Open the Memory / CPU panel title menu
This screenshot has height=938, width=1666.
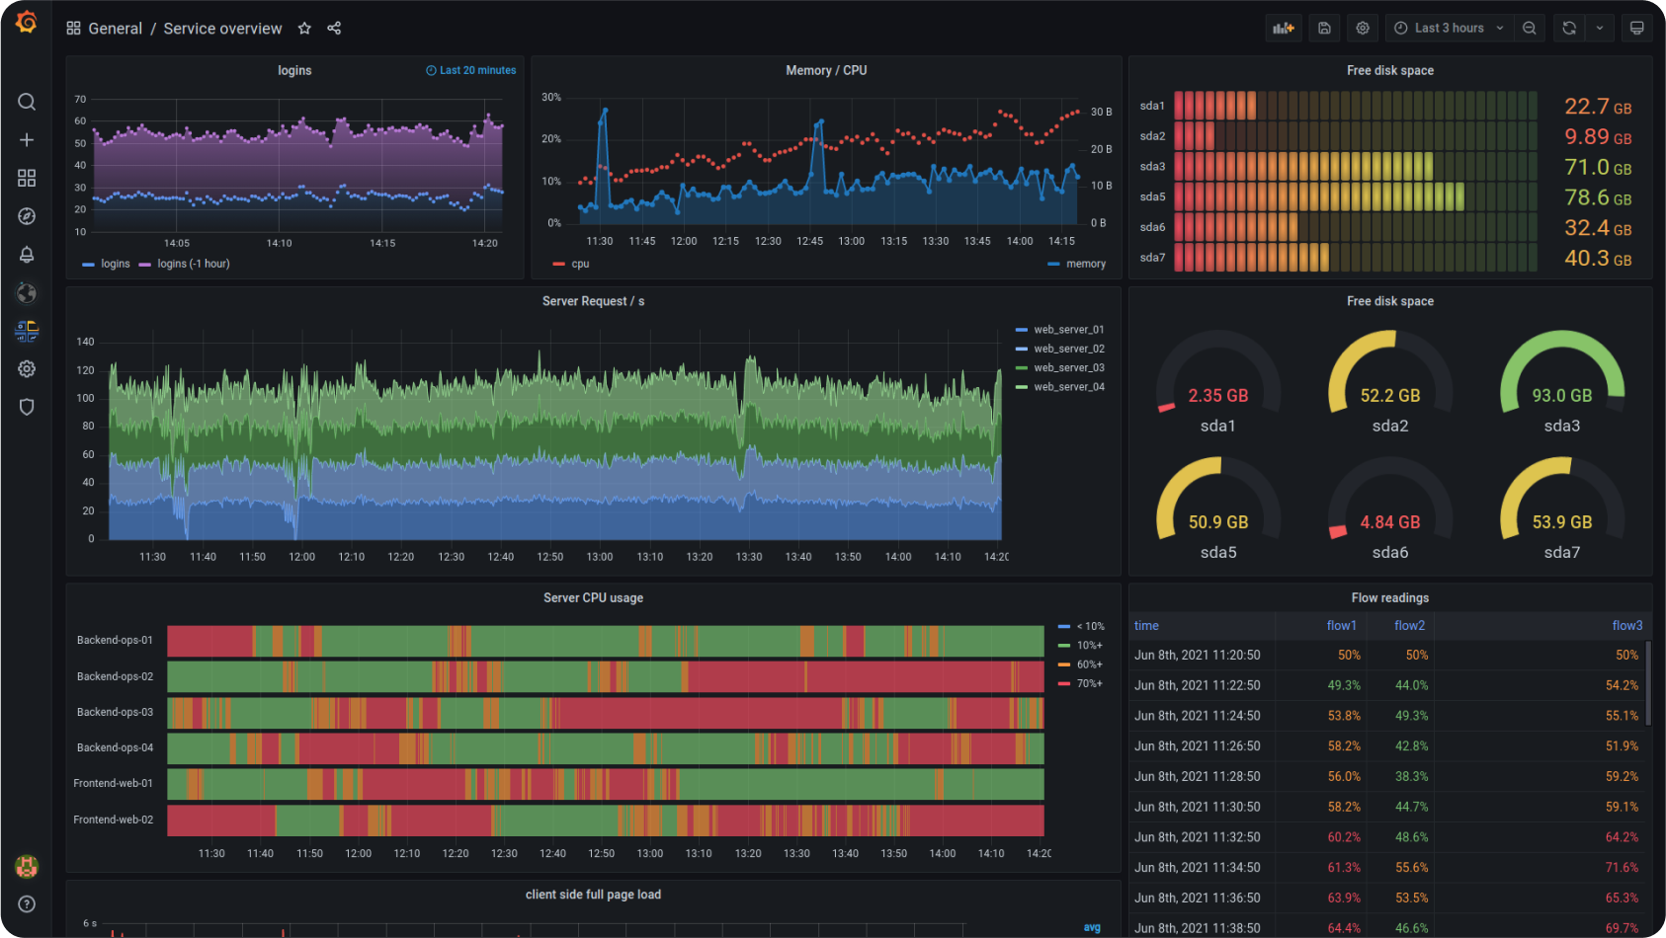(827, 70)
